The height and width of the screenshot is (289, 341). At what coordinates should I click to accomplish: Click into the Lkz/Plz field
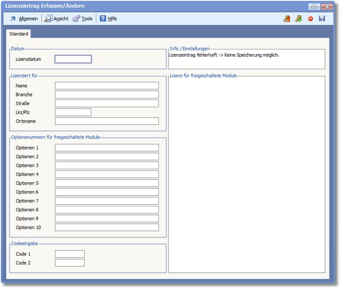click(x=73, y=112)
